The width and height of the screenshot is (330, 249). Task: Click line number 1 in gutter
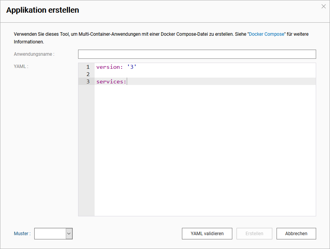[88, 67]
